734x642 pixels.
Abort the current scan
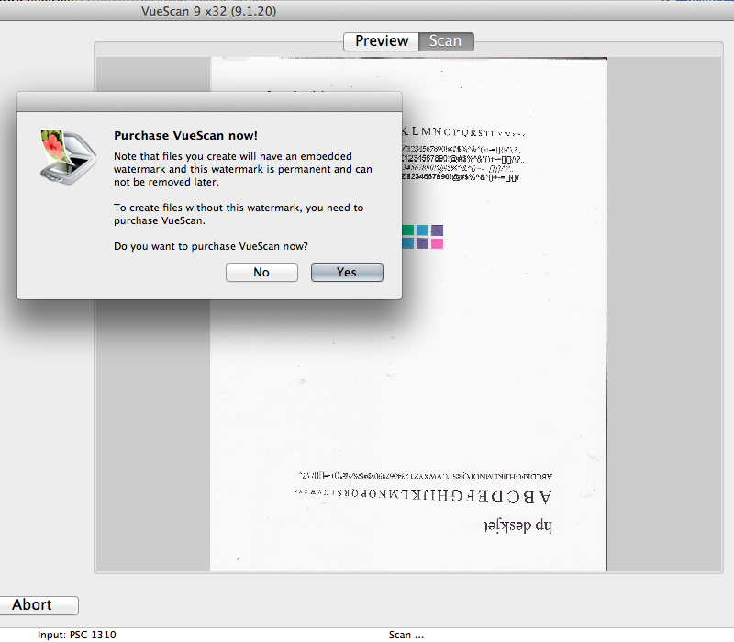pyautogui.click(x=39, y=605)
